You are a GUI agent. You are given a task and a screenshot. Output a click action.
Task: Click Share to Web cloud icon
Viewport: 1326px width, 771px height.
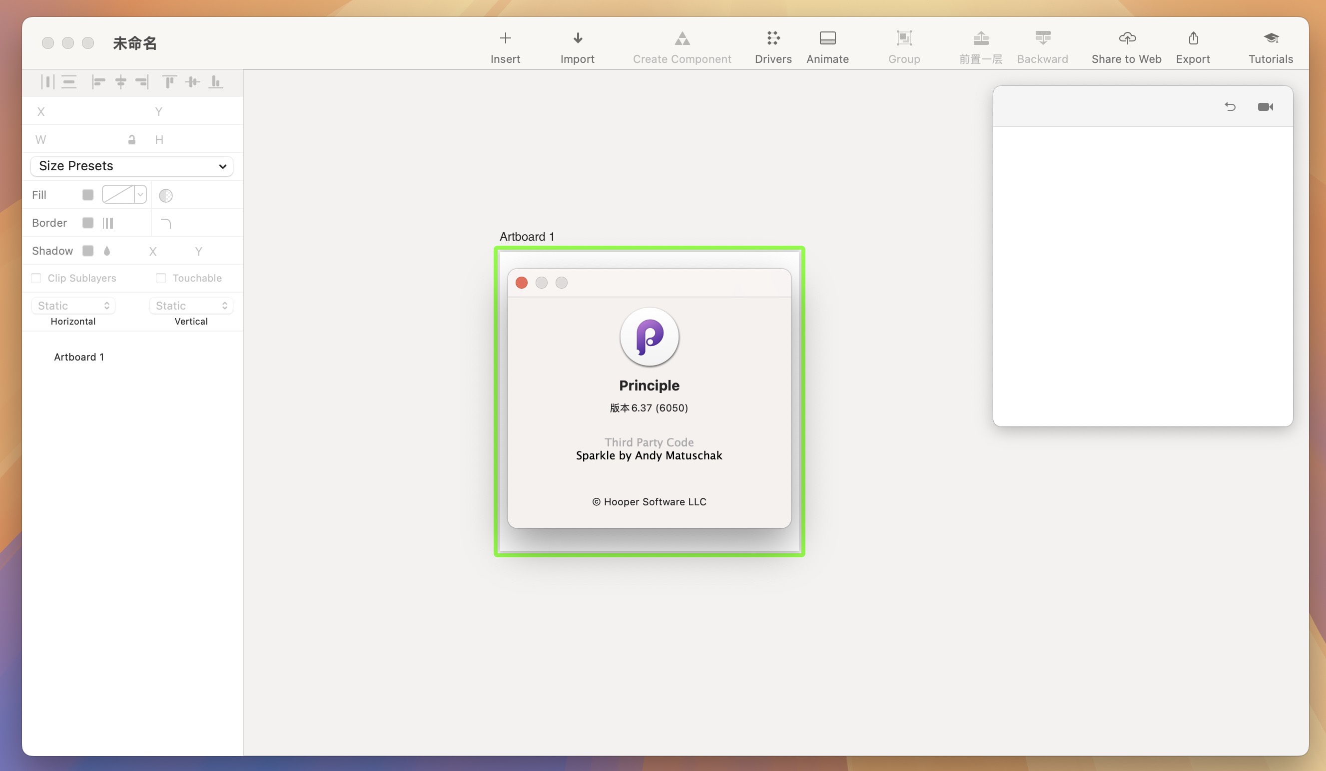pyautogui.click(x=1127, y=38)
